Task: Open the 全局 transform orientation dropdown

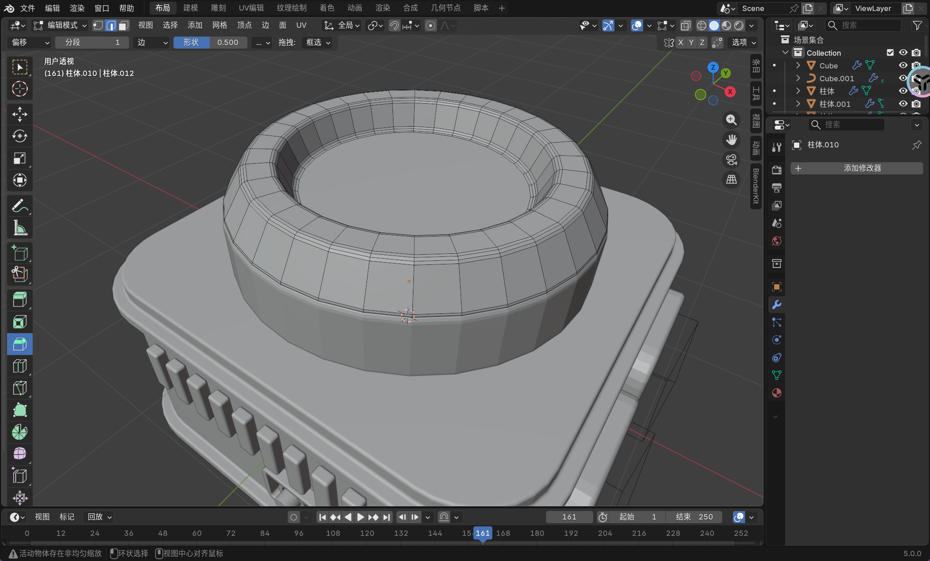Action: tap(343, 26)
